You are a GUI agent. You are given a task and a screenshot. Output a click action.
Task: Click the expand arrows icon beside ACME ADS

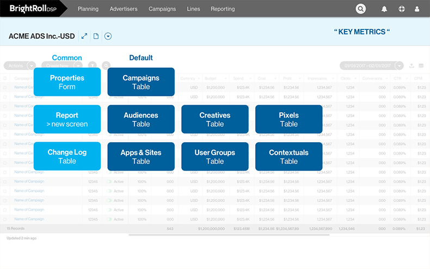(x=84, y=36)
